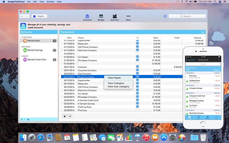Screen dimensions: 229x143
Task: Choose View Category from context menu
Action: pyautogui.click(x=116, y=83)
